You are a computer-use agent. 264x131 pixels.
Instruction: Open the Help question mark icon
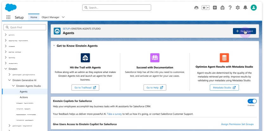[230, 8]
